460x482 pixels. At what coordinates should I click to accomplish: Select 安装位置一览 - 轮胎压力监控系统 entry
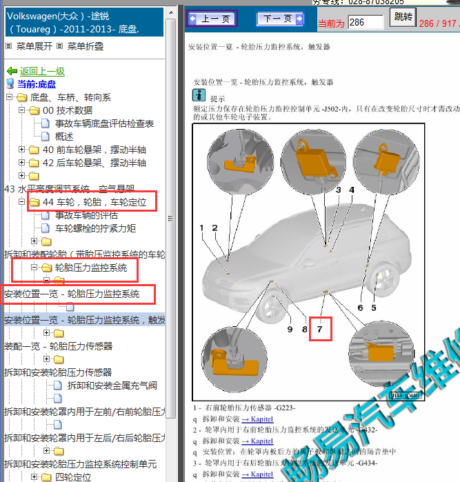click(72, 294)
